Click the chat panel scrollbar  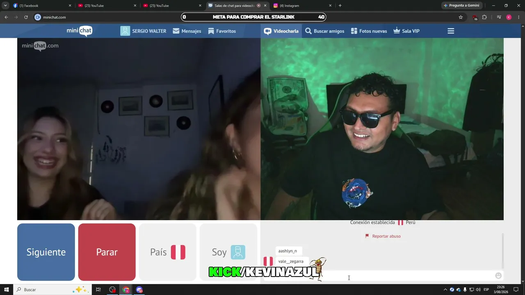503,251
